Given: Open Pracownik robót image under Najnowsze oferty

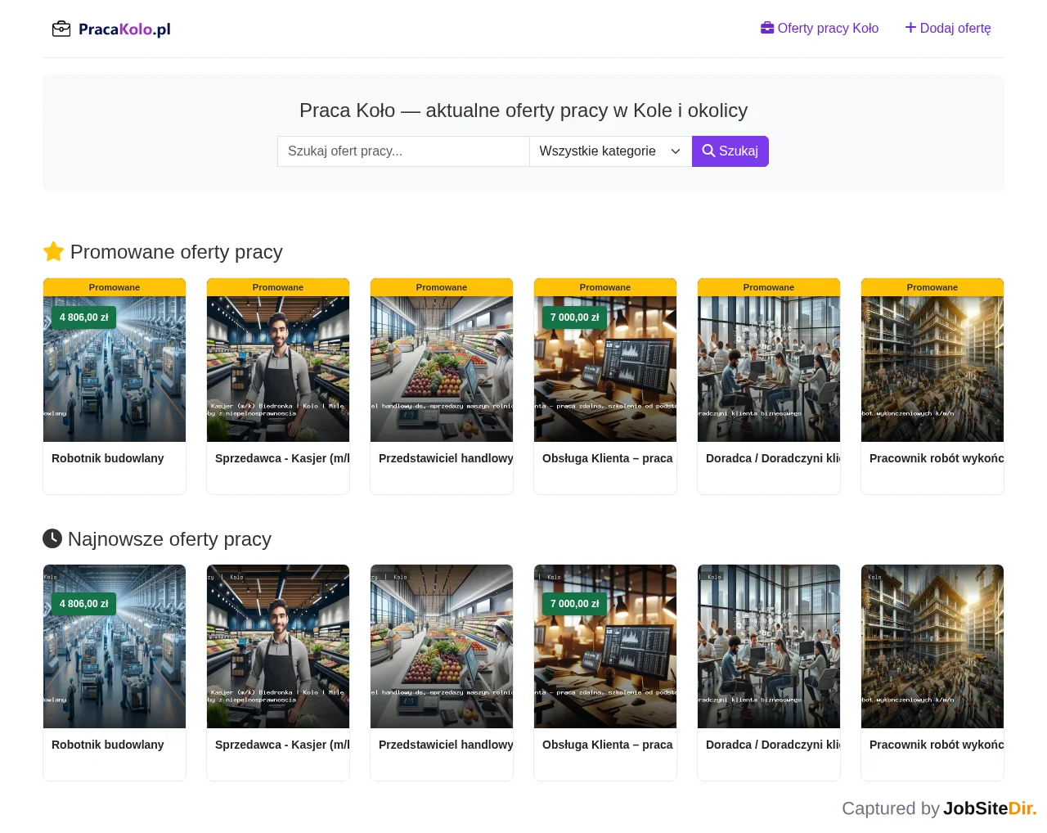Looking at the screenshot, I should pyautogui.click(x=932, y=646).
